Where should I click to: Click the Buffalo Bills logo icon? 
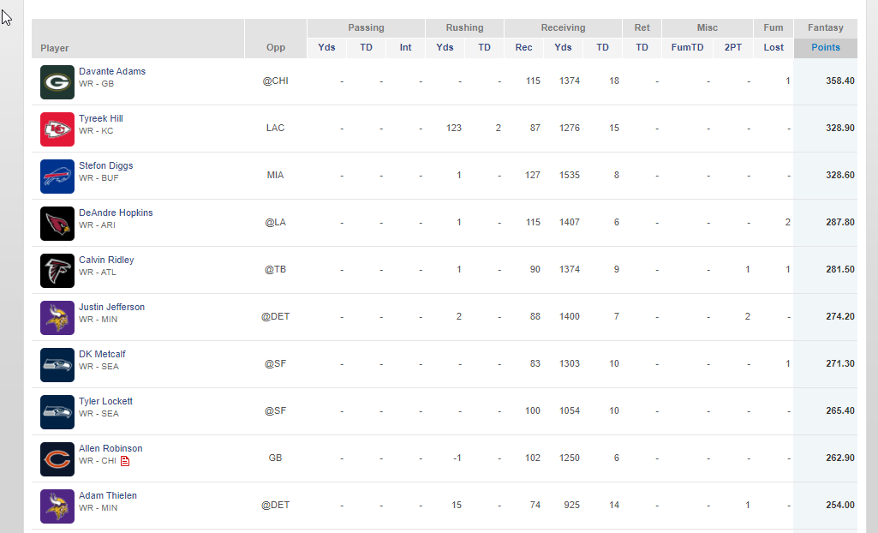coord(57,177)
